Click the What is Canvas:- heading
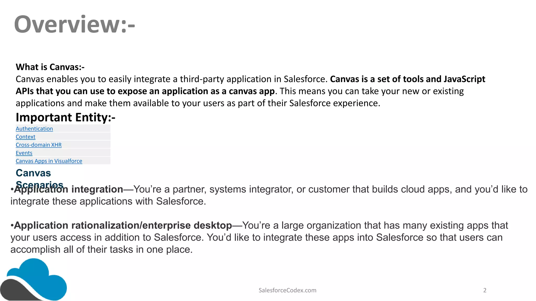Screen dimensions: 536x301 click(50, 67)
